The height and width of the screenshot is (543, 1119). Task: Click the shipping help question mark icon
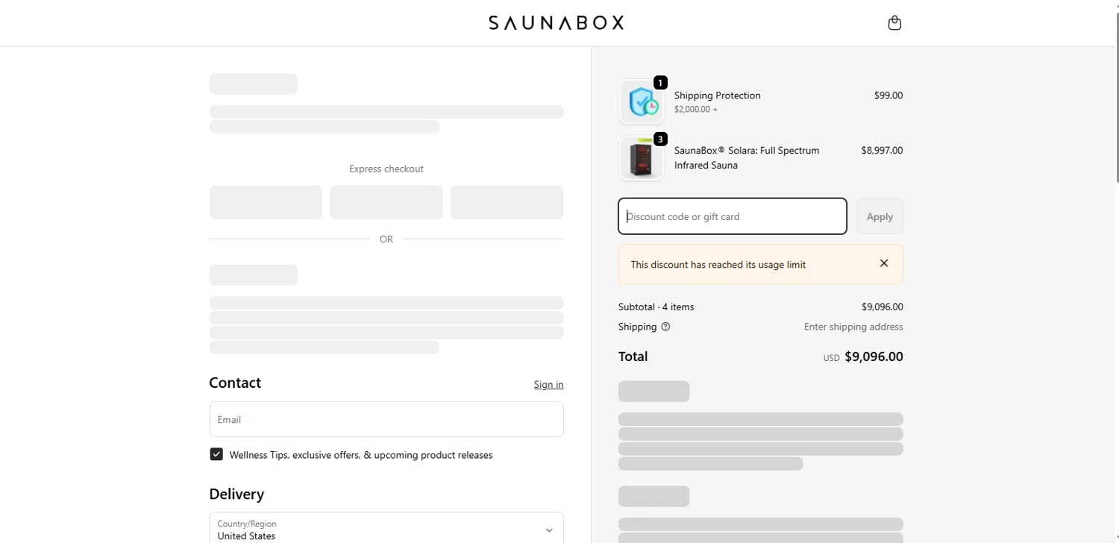665,327
